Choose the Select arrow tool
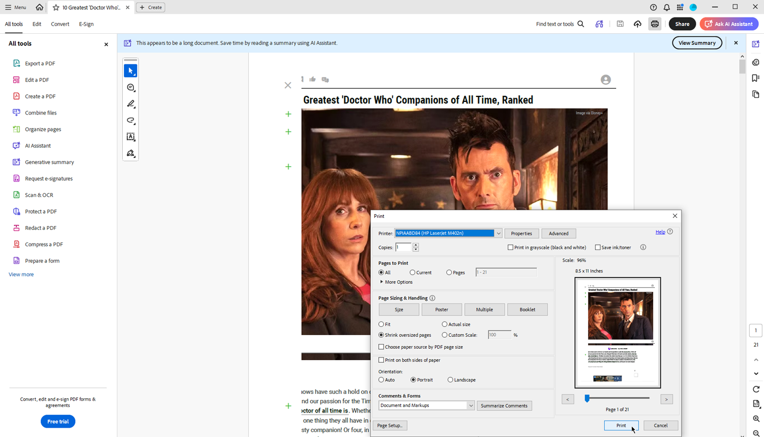The image size is (764, 437). point(130,71)
